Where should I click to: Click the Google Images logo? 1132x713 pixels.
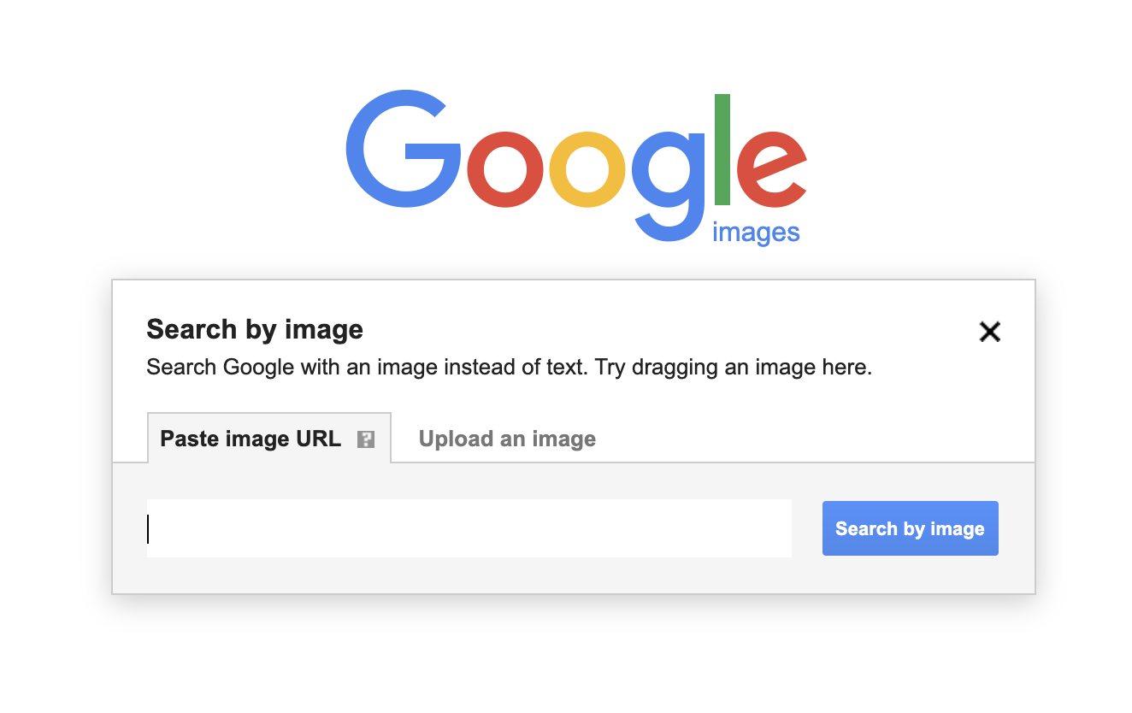[576, 166]
